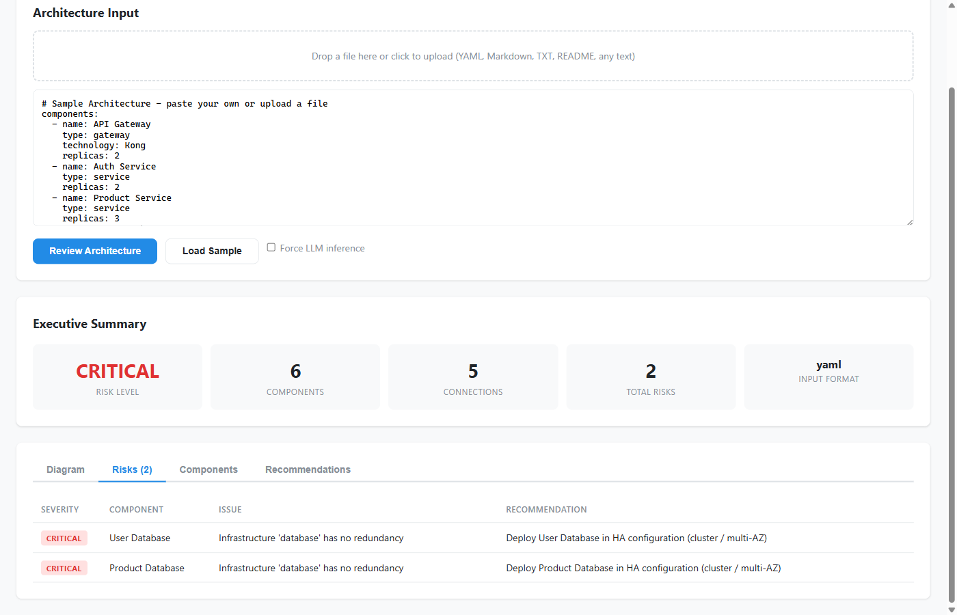This screenshot has width=957, height=615.
Task: Select the Risks (2) tab
Action: tap(132, 469)
